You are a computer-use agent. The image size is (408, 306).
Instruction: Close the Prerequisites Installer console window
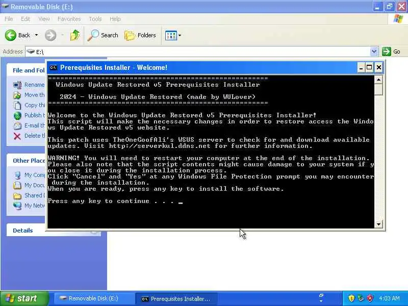tap(378, 68)
